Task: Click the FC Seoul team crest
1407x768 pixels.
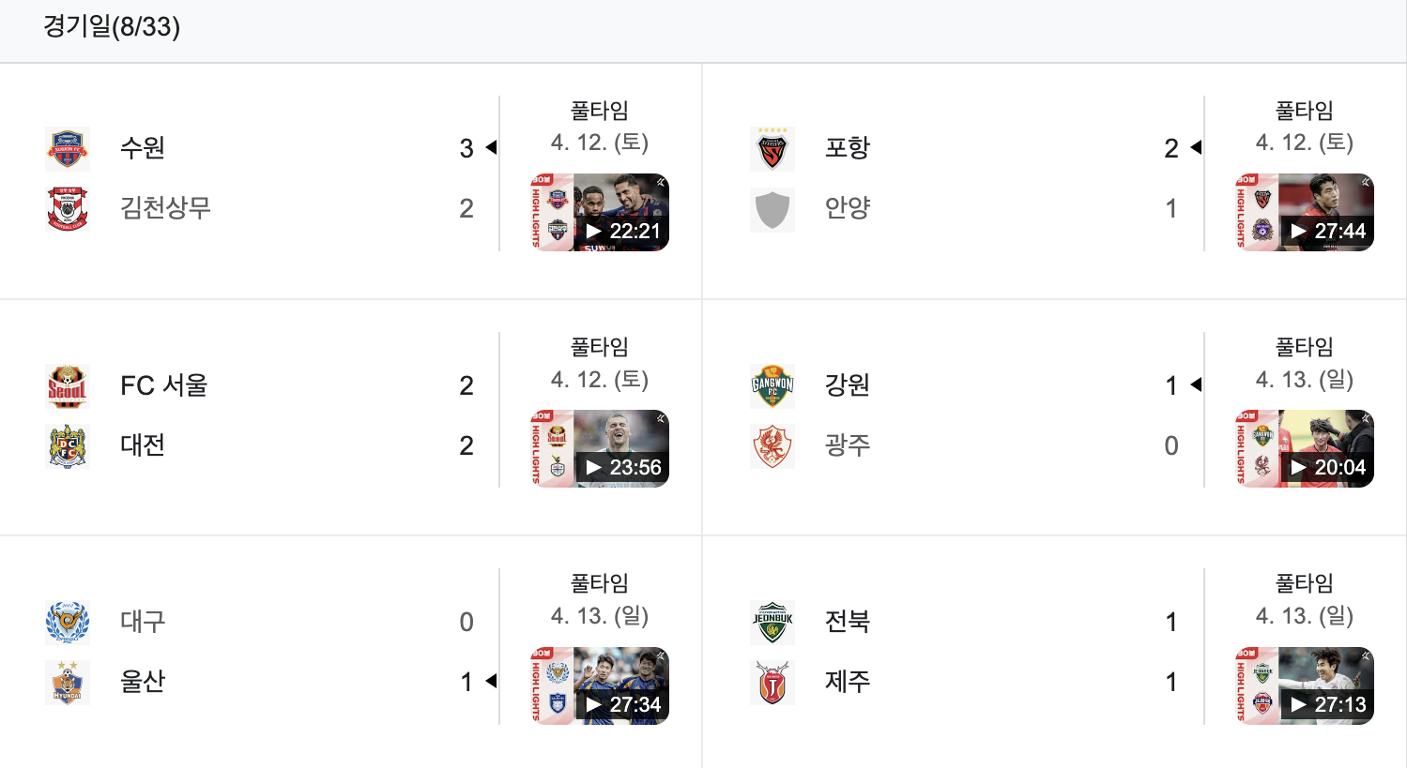Action: (68, 385)
